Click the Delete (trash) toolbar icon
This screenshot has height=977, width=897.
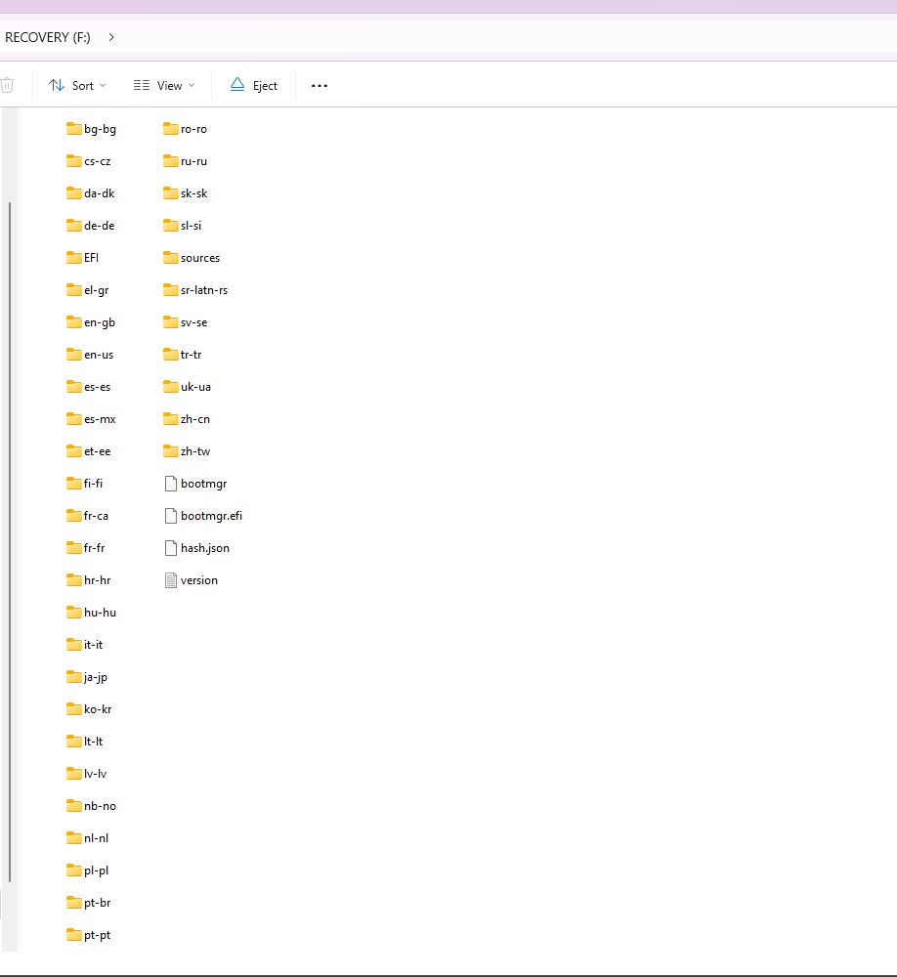[x=9, y=85]
